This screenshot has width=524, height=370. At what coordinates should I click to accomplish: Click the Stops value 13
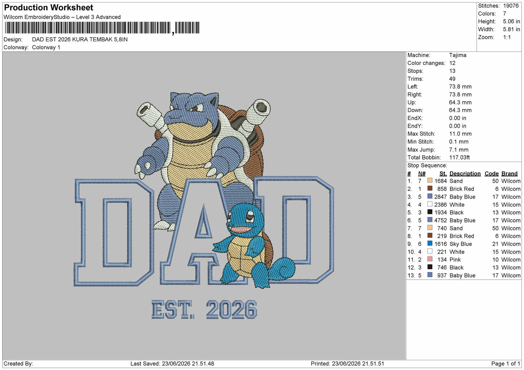click(x=452, y=71)
